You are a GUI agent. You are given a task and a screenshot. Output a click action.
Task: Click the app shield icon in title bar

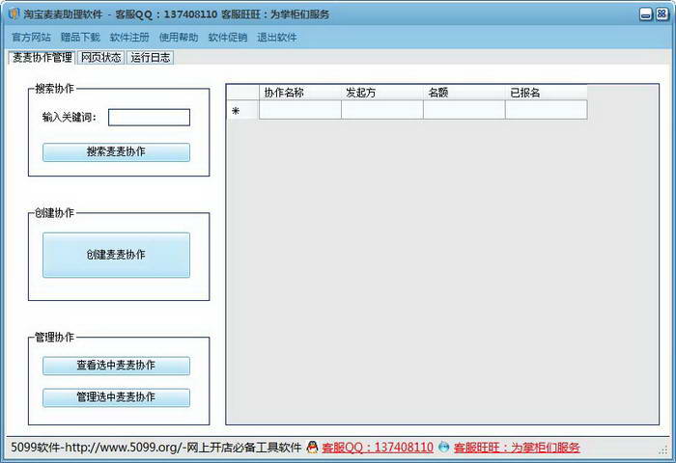point(14,14)
